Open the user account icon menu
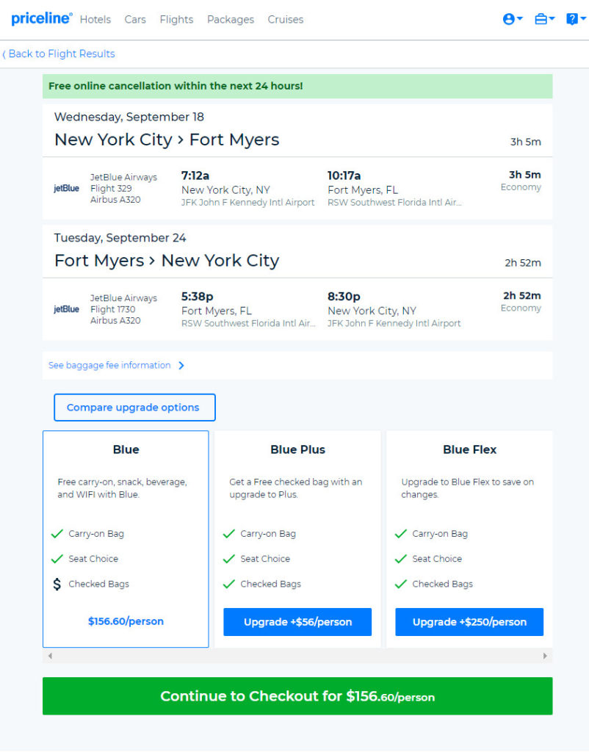 coord(513,18)
